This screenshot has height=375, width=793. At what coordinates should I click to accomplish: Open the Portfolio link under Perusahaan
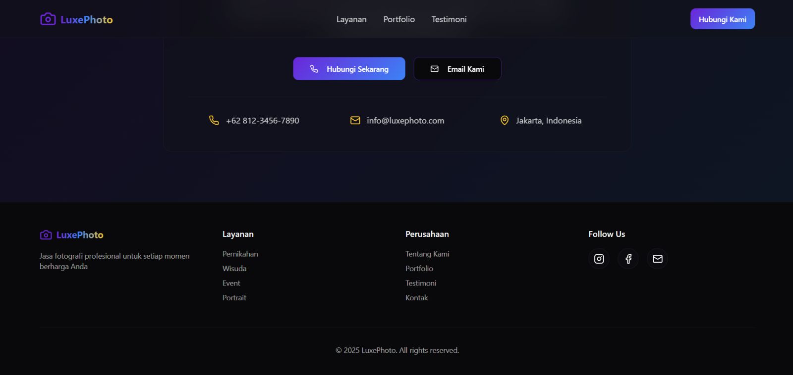[x=419, y=269]
